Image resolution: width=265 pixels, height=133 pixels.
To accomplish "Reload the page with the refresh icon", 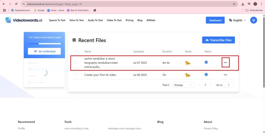I will pyautogui.click(x=16, y=4).
